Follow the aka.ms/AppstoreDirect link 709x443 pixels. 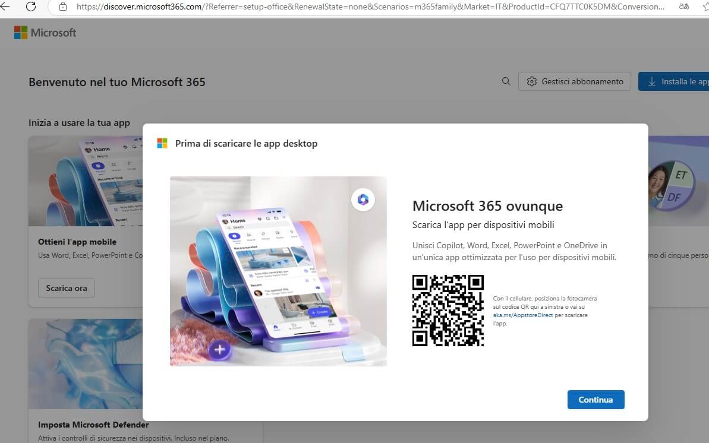(x=522, y=315)
